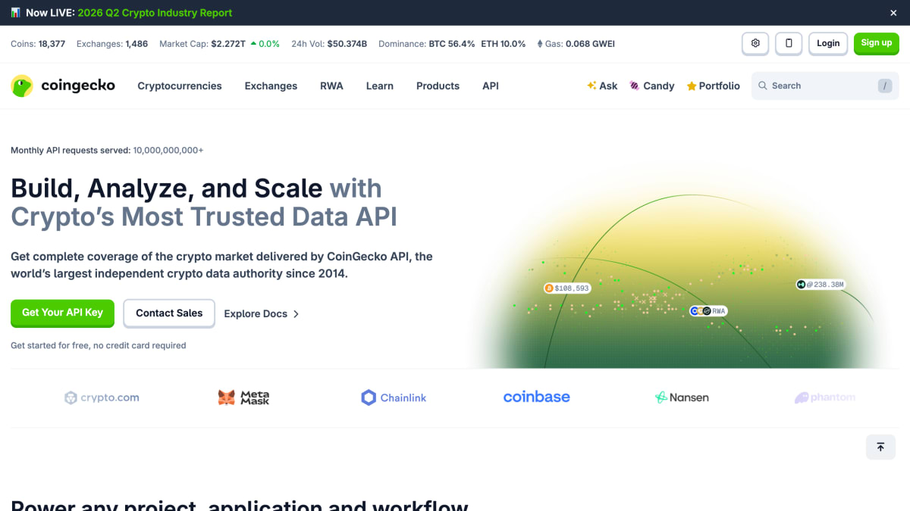Click the Market Cap $2.272T value
Image resolution: width=910 pixels, height=511 pixels.
pyautogui.click(x=228, y=44)
